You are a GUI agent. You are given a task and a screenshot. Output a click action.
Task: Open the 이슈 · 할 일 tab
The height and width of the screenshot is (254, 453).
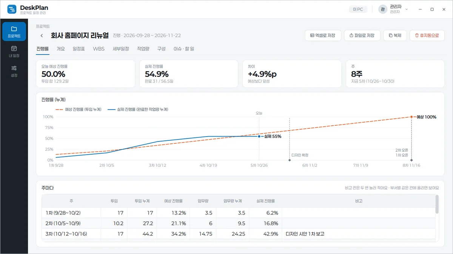[184, 49]
